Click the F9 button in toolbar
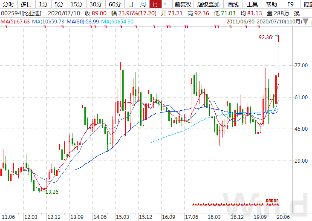This screenshot has height=221, width=312. tap(290, 4)
